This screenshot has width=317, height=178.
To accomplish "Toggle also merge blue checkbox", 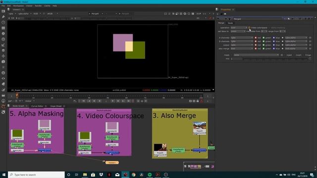I will pos(274,48).
